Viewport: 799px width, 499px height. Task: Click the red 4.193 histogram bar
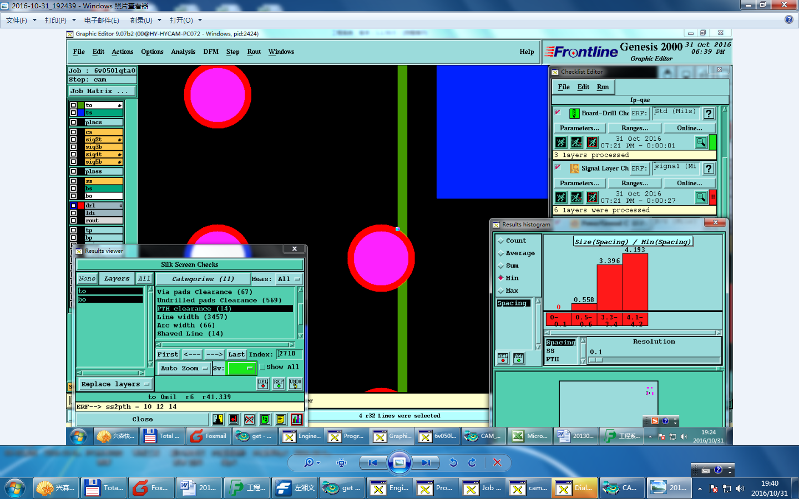click(x=635, y=282)
